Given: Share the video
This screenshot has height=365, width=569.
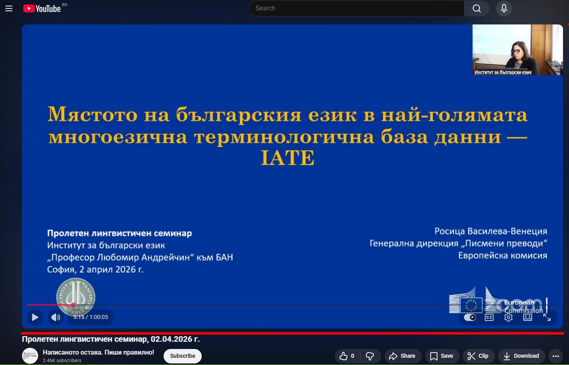Looking at the screenshot, I should (x=402, y=356).
